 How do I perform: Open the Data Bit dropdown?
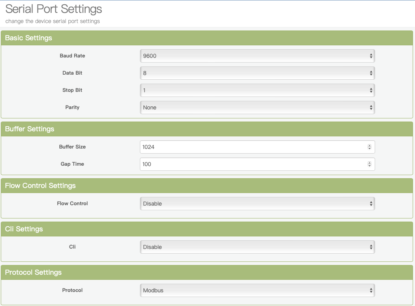pos(257,73)
